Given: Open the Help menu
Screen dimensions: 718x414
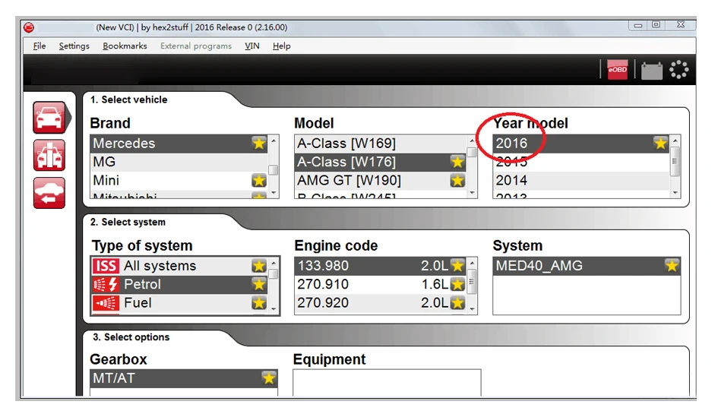Looking at the screenshot, I should [282, 46].
